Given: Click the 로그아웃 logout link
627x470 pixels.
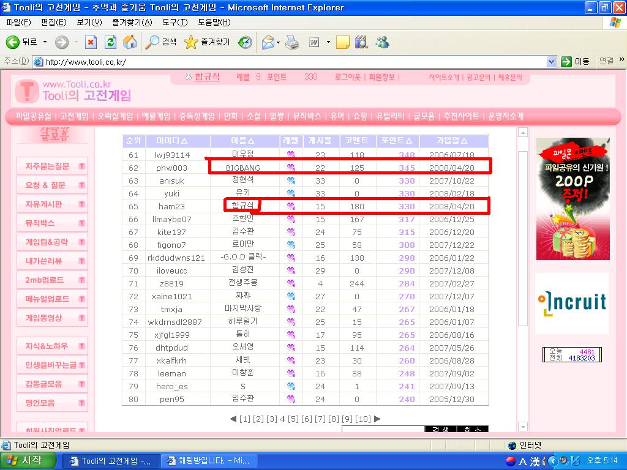Looking at the screenshot, I should pos(348,77).
